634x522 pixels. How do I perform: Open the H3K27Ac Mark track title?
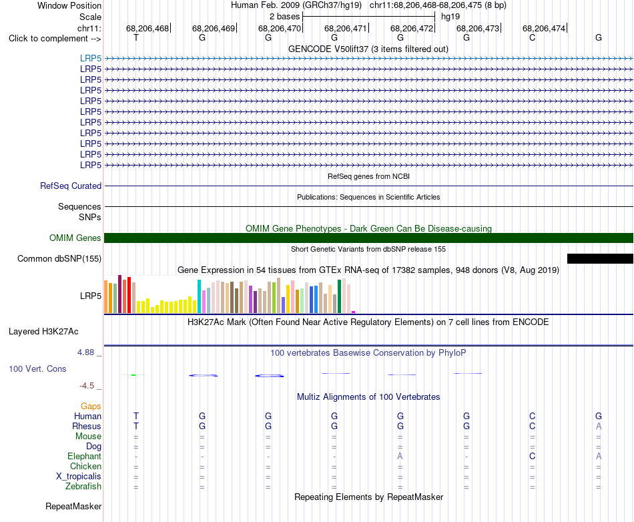(368, 322)
